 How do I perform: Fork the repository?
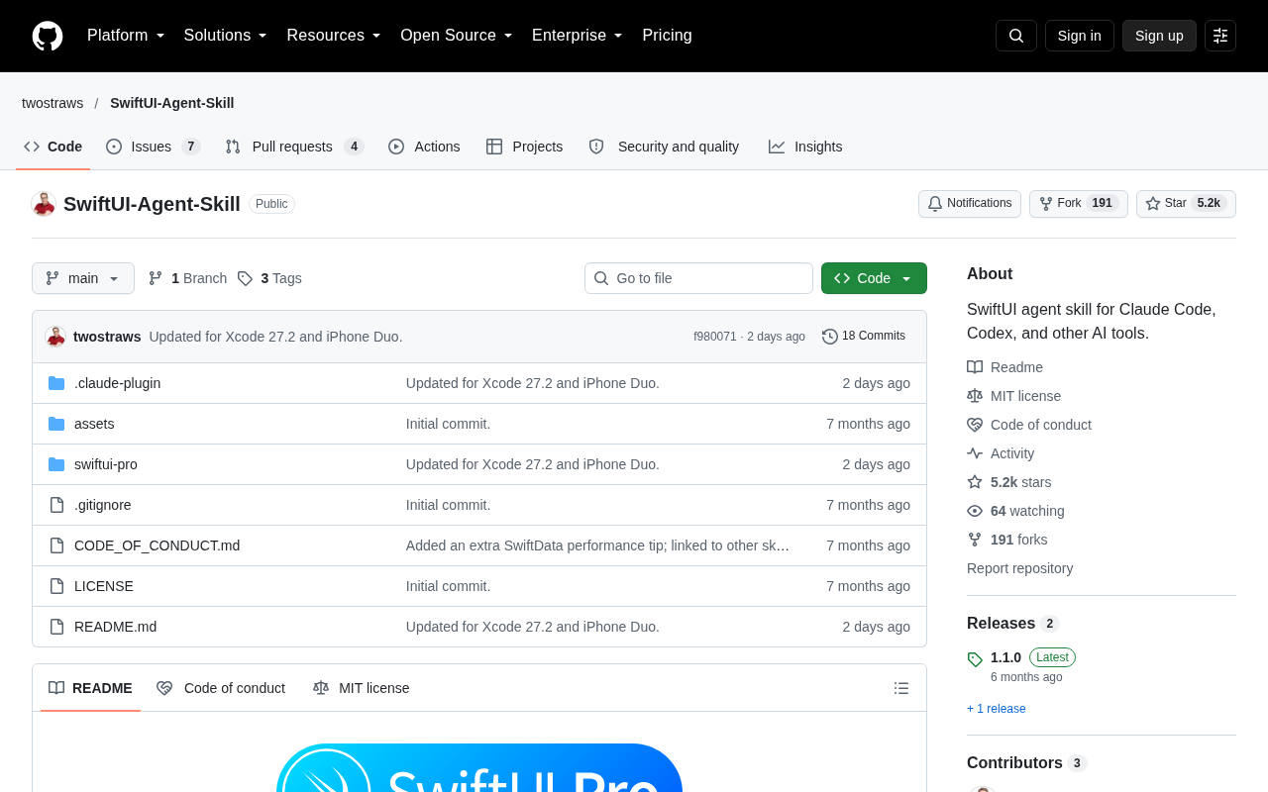tap(1079, 204)
